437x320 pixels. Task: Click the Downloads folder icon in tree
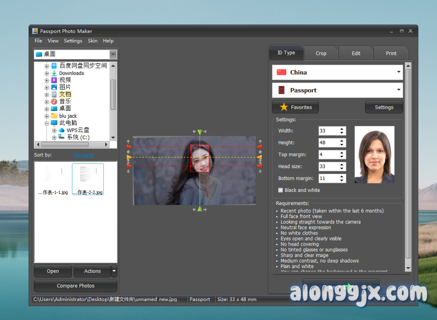click(x=54, y=73)
